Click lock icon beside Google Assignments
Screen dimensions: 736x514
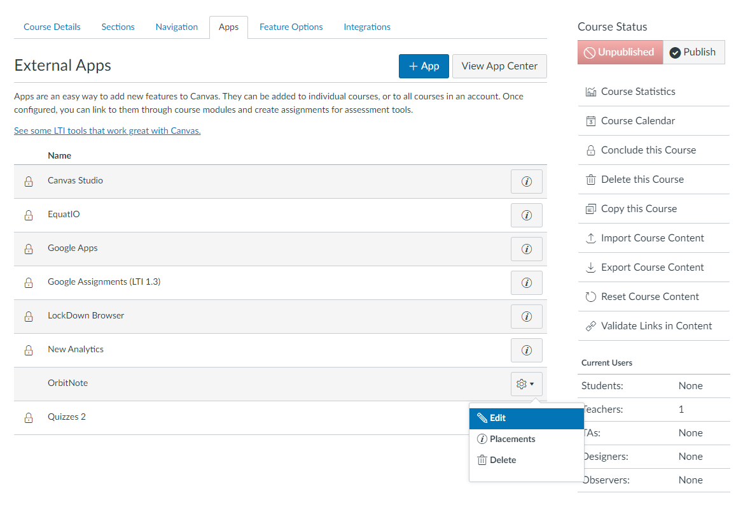click(x=29, y=283)
